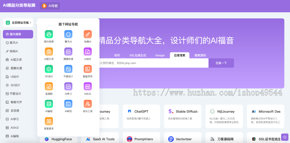
Task: Open 智能写作 in left sidebar
Action: coord(18,102)
